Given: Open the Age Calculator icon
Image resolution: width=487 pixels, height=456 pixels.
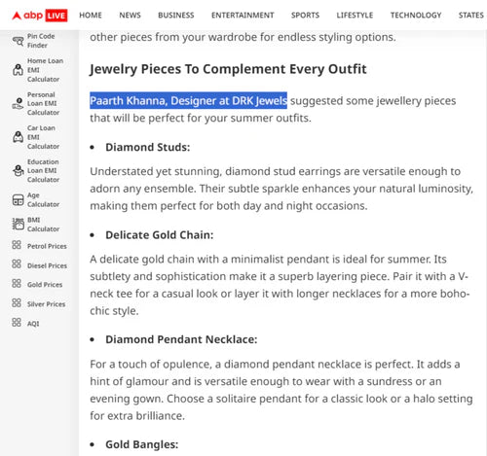Looking at the screenshot, I should [x=18, y=199].
